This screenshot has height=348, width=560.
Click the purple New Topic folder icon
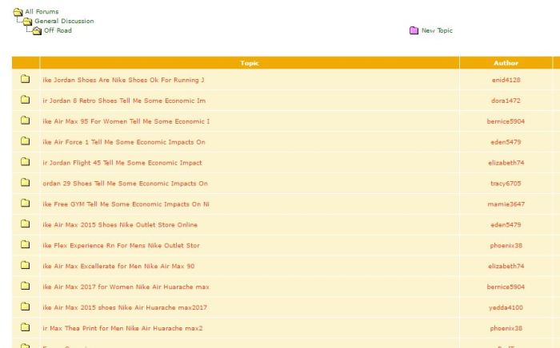click(x=414, y=31)
